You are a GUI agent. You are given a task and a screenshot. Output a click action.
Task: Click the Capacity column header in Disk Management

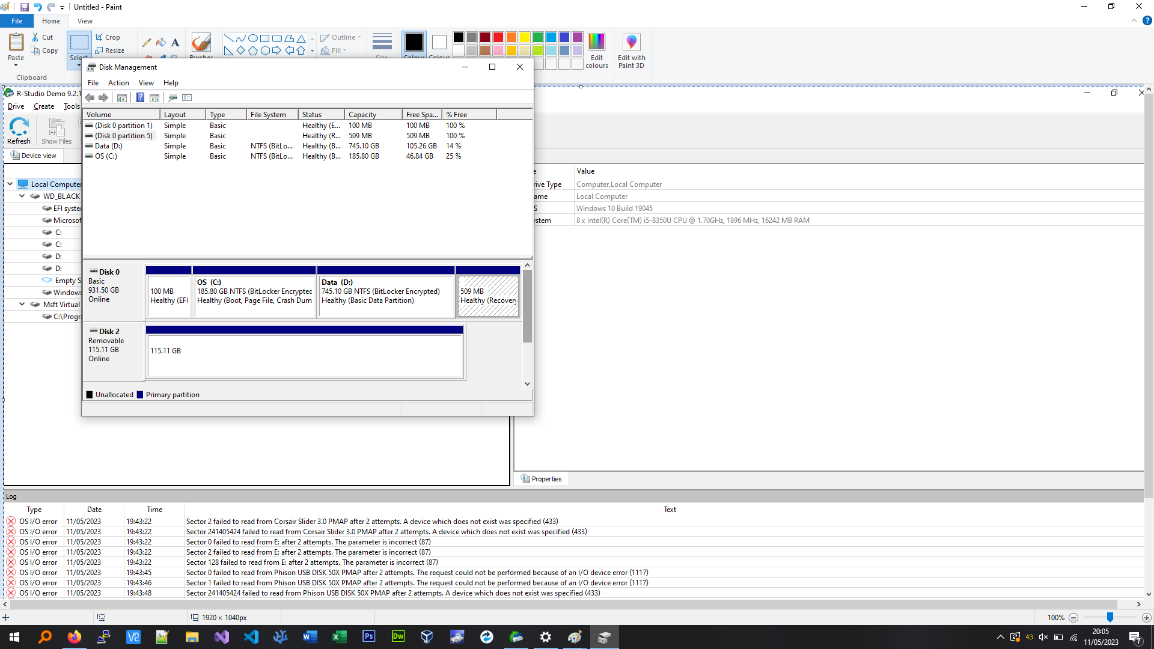[x=373, y=114]
